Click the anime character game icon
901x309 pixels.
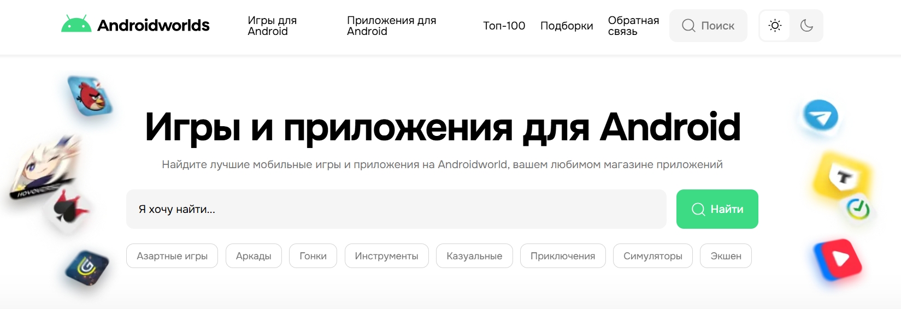point(44,168)
